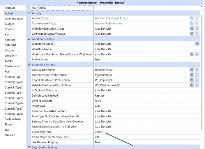Click round icon for Transformation Profile Name

(192, 75)
